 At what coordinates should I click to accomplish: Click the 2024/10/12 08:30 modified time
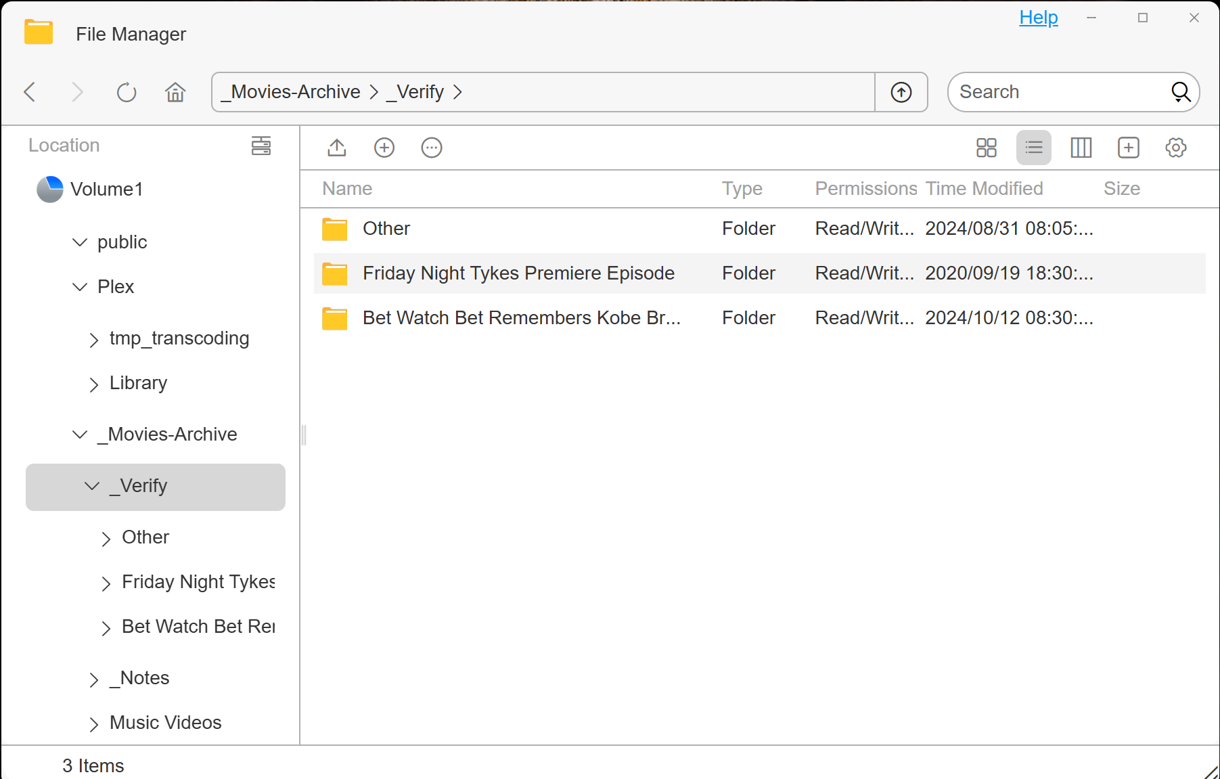(1010, 318)
